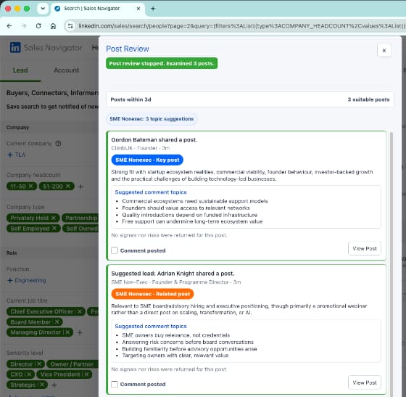Remove the 51-200 headcount filter
Image resolution: width=406 pixels, height=397 pixels.
pyautogui.click(x=68, y=187)
